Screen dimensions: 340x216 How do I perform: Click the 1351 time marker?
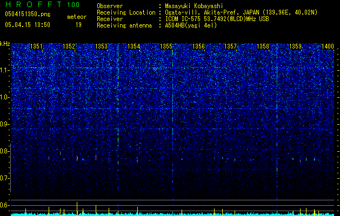[x=36, y=46]
